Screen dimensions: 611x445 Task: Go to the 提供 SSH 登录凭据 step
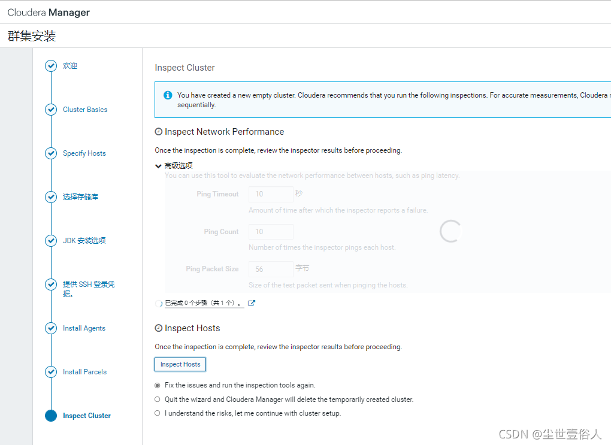(89, 289)
